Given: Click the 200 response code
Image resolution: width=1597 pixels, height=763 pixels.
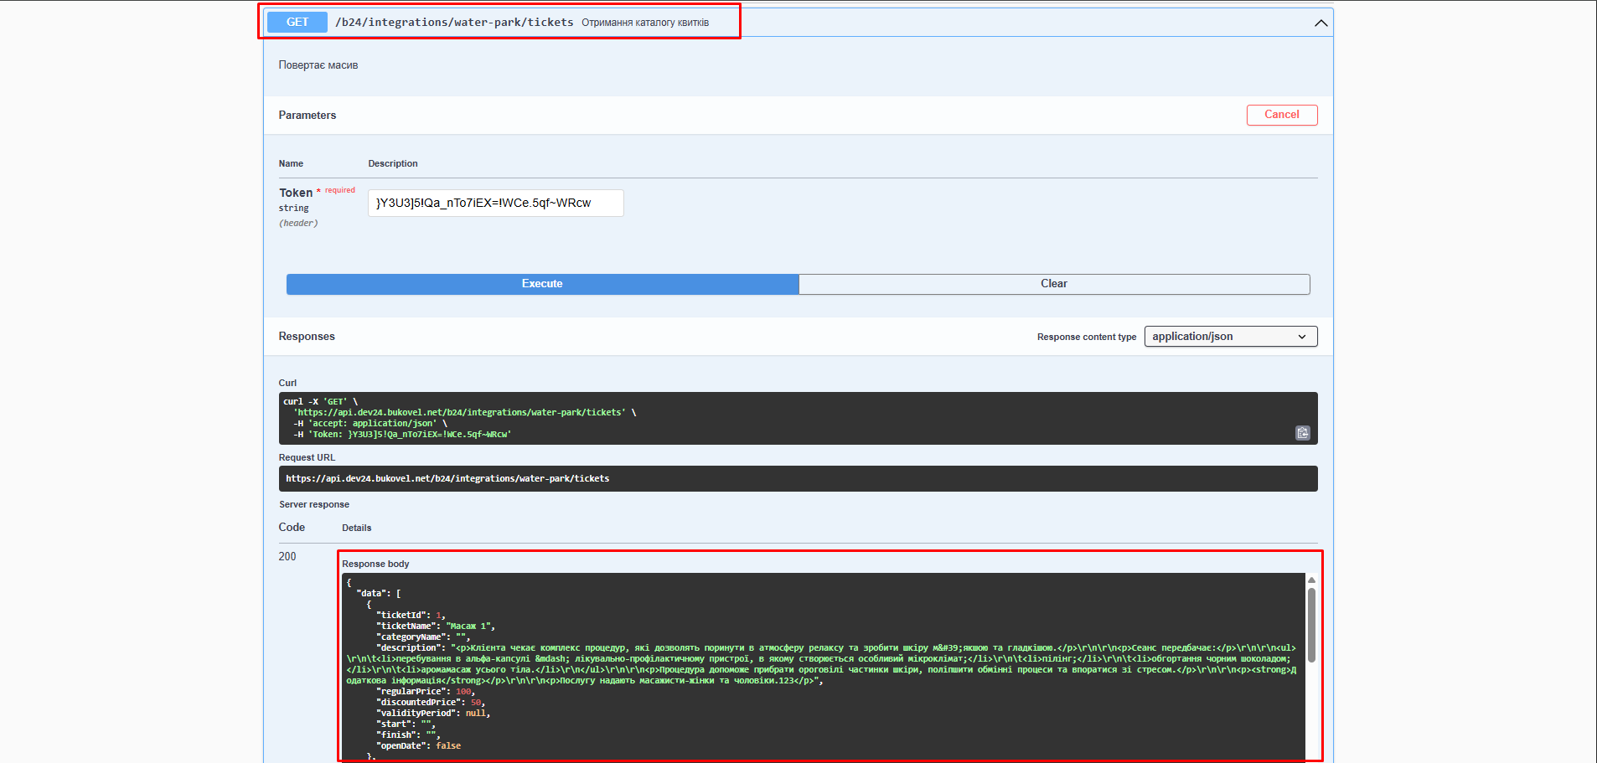Looking at the screenshot, I should click(x=287, y=557).
